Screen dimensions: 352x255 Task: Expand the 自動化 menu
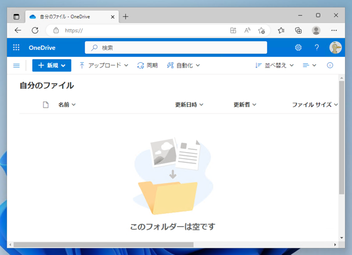pyautogui.click(x=183, y=65)
